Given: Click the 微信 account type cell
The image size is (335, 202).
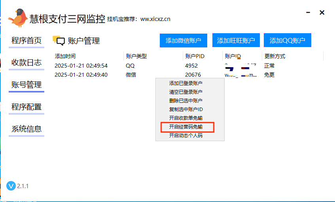Looking at the screenshot, I should click(131, 75).
